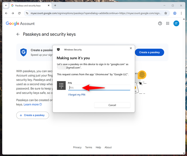Click the 'Passkeys and security keys' page title
Image resolution: width=187 pixels, height=156 pixels.
[49, 34]
